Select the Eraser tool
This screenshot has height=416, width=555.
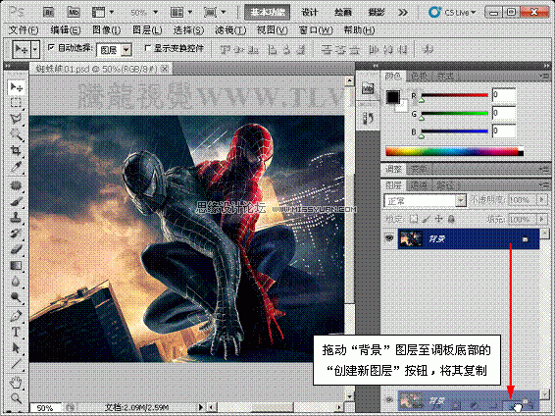click(x=16, y=249)
